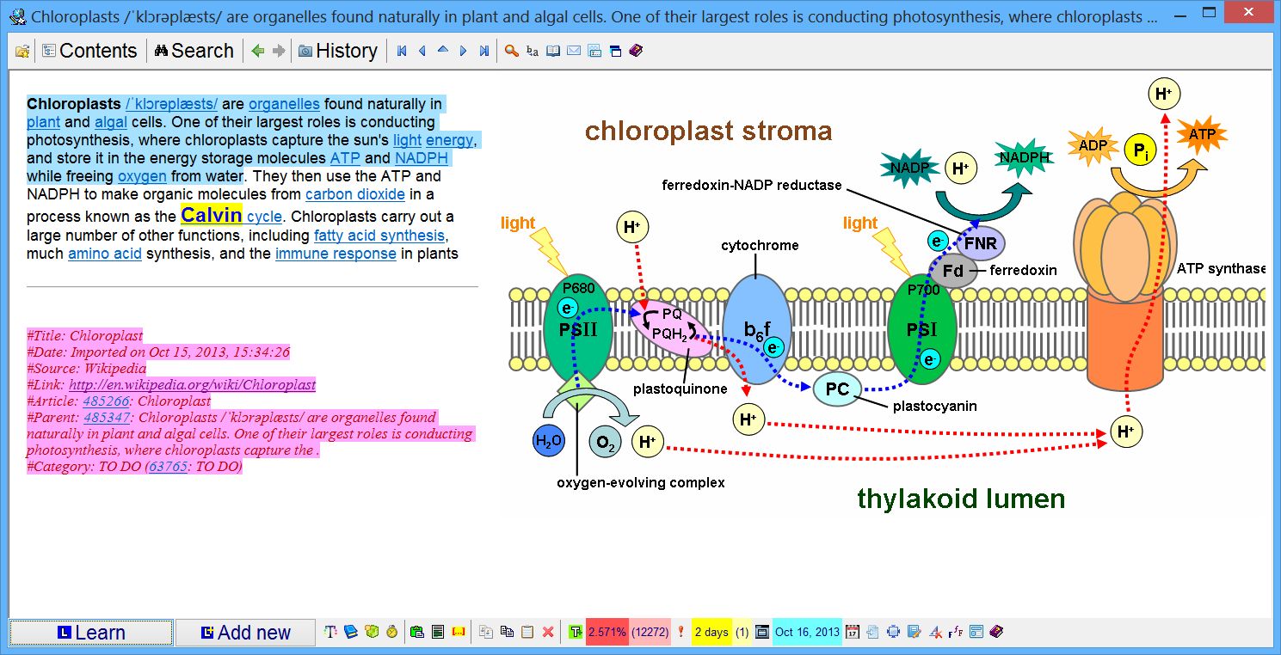Viewport: 1281px width, 655px height.
Task: Click the purple help book in bottom toolbar
Action: (x=997, y=632)
